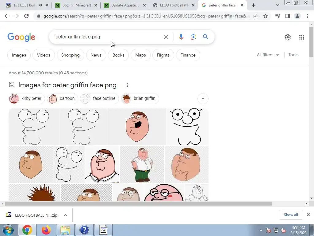Reload the current page
This screenshot has height=236, width=314.
point(26,16)
